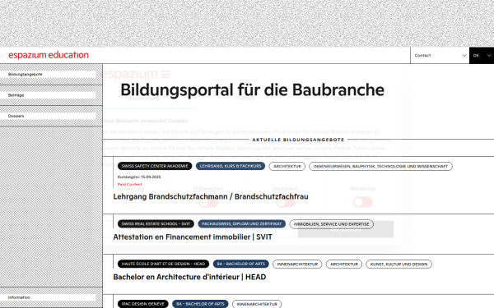The width and height of the screenshot is (494, 308).
Task: Open the DE language dropdown
Action: point(482,56)
